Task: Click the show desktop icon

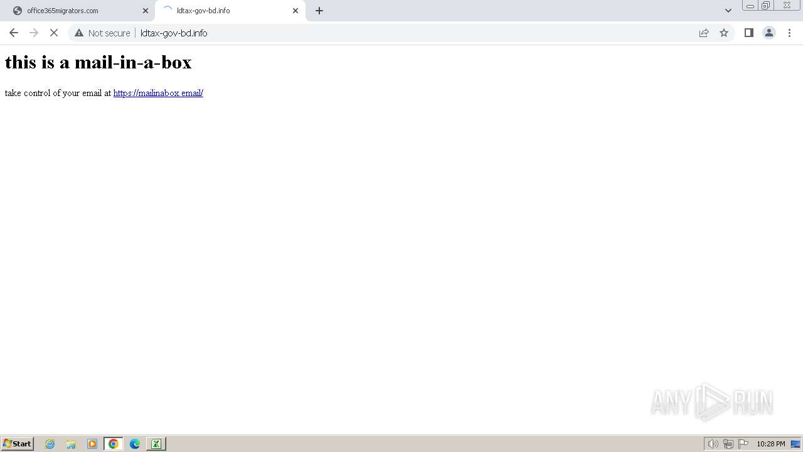Action: tap(795, 444)
